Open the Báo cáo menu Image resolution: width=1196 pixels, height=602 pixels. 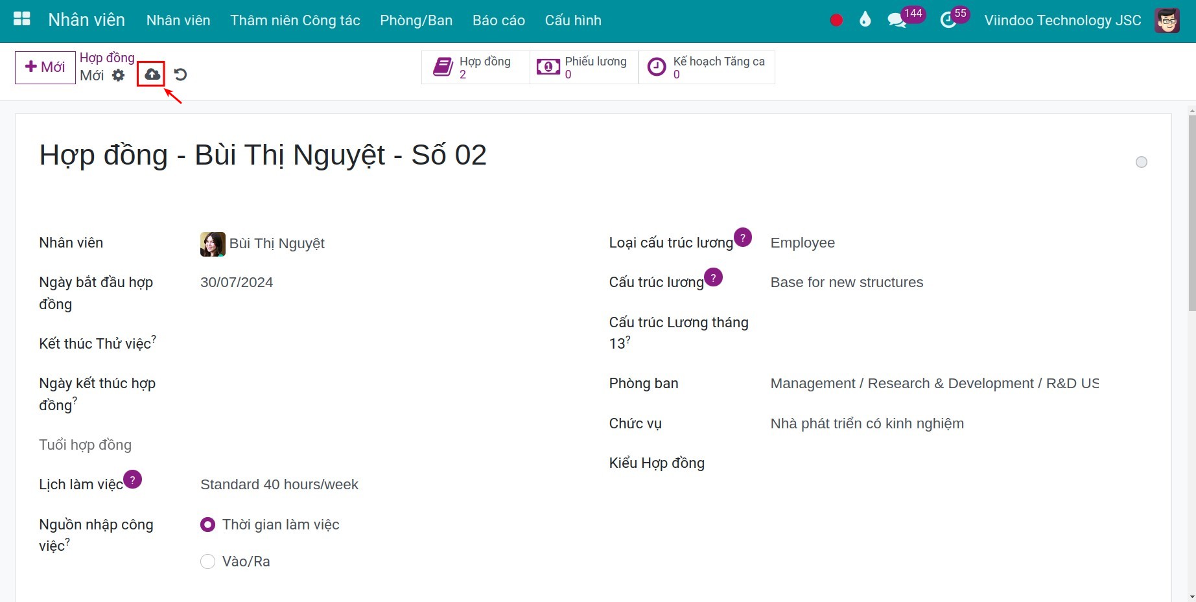pos(498,20)
